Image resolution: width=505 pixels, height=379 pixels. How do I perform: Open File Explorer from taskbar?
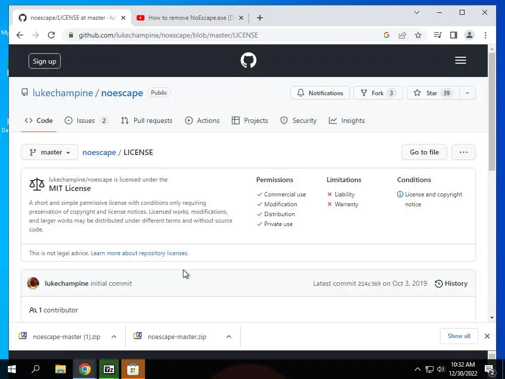(61, 369)
